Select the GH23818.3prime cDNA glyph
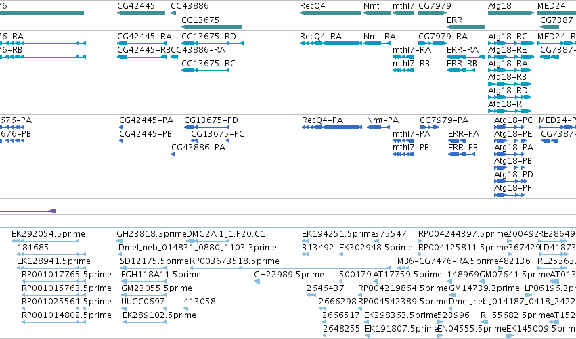Viewport: 576px width, 339px height. pyautogui.click(x=119, y=241)
